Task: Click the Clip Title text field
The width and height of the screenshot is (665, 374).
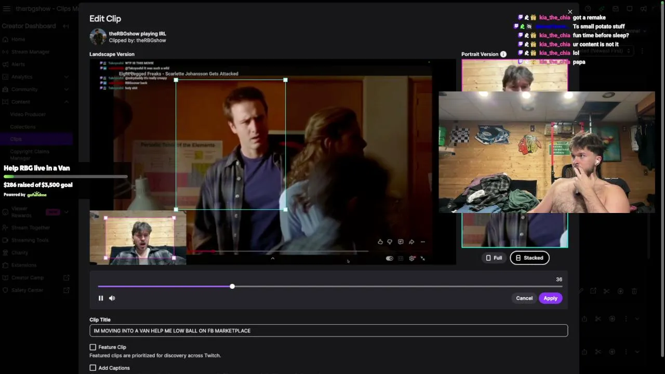Action: coord(328,330)
